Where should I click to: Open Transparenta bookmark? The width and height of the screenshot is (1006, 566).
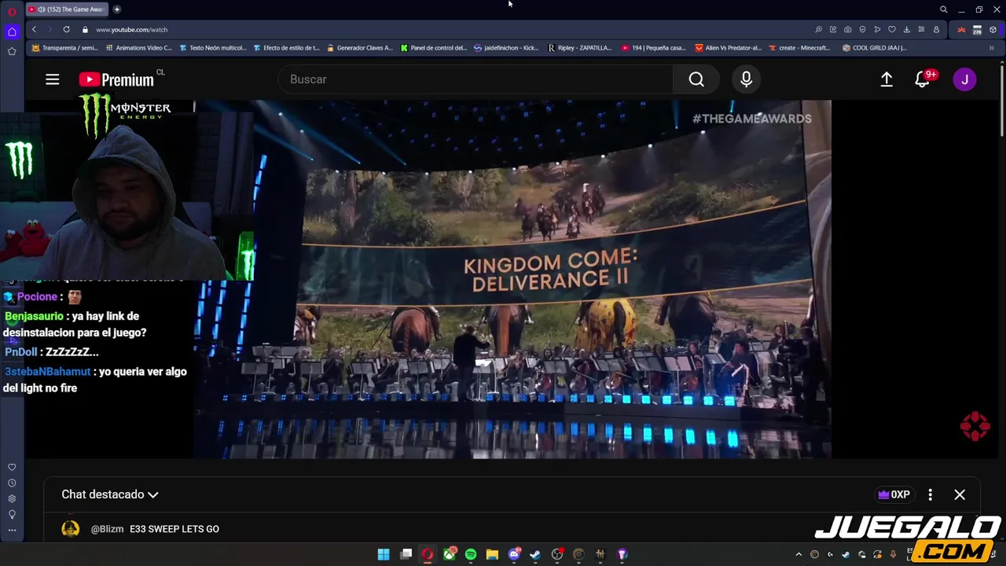(x=64, y=48)
